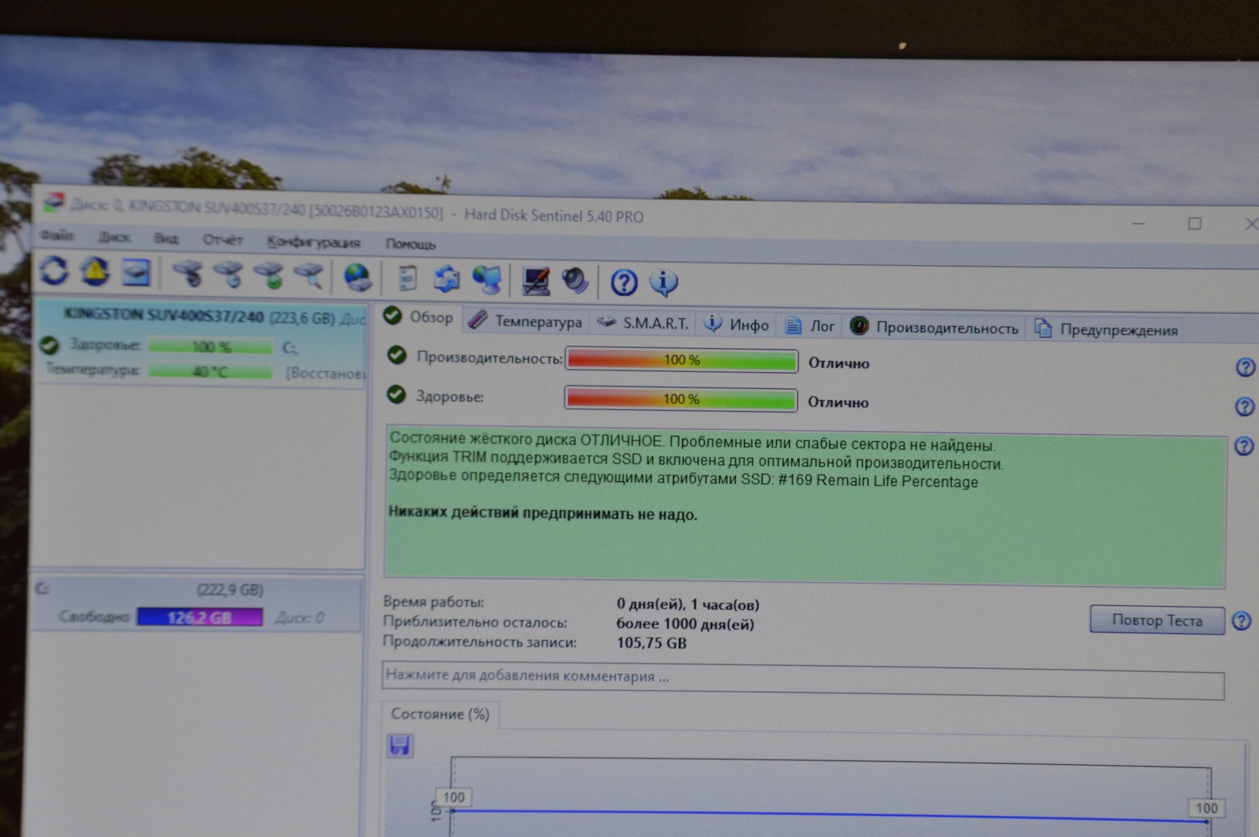Click help icon beside Повтор Теста button
The image size is (1259, 837).
click(x=1241, y=621)
